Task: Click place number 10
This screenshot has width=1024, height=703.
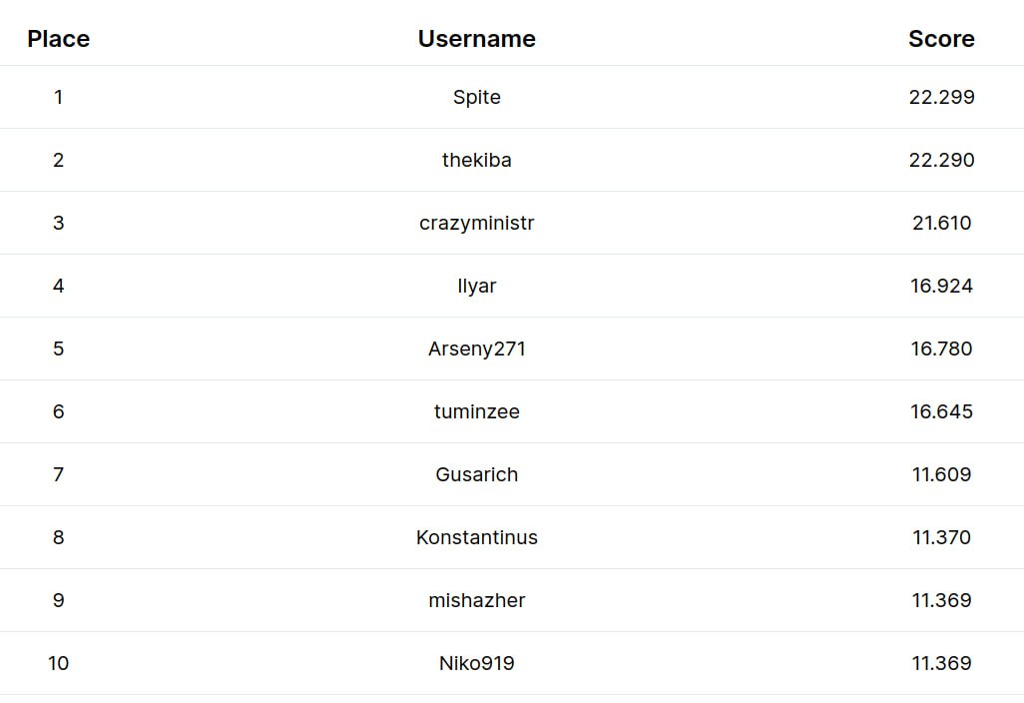Action: pos(59,663)
